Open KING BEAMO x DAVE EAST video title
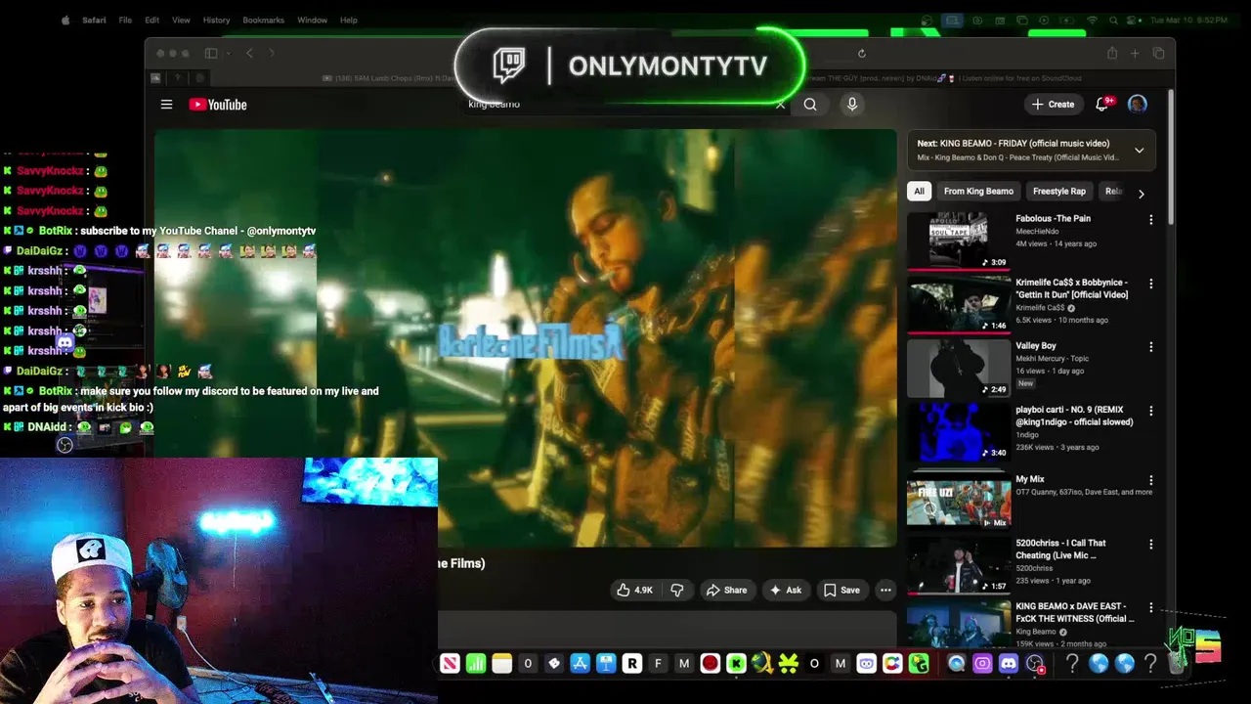Screen dimensions: 1251x704 click(1074, 612)
